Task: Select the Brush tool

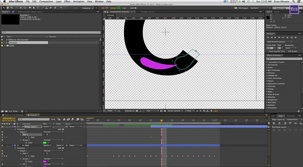Action: [x=43, y=8]
